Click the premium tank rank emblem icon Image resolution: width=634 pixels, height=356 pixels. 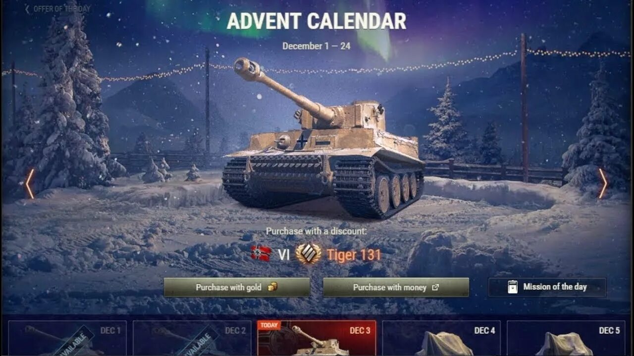[308, 254]
